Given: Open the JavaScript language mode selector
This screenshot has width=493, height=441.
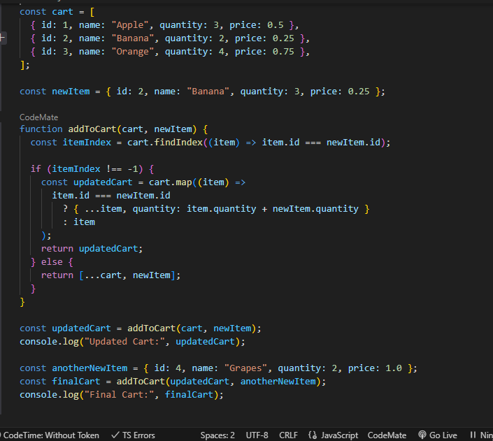Looking at the screenshot, I should [x=333, y=435].
